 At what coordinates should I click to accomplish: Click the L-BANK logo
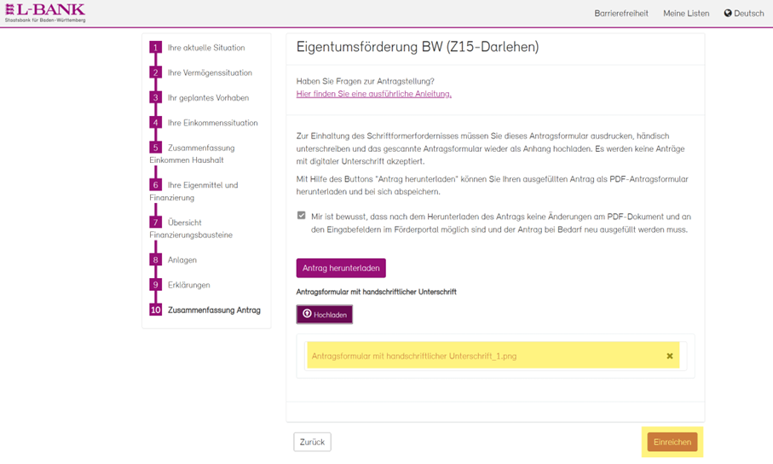[x=45, y=13]
